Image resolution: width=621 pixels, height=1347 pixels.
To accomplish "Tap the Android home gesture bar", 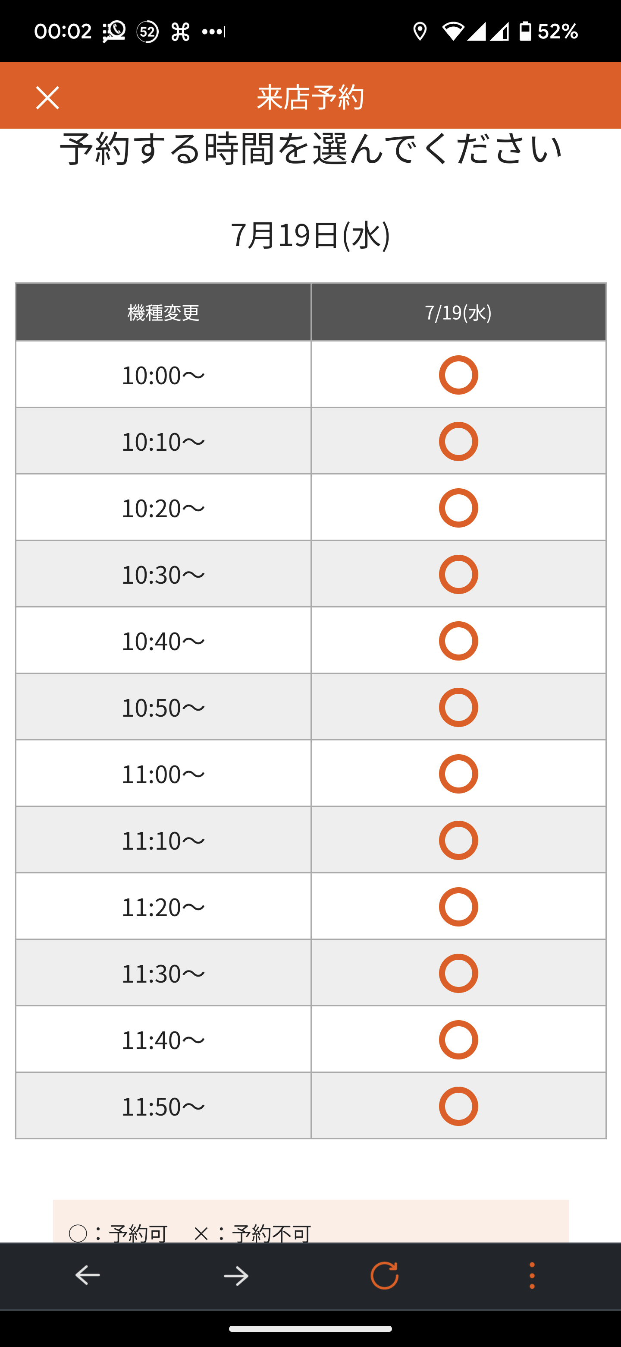I will tap(310, 1329).
